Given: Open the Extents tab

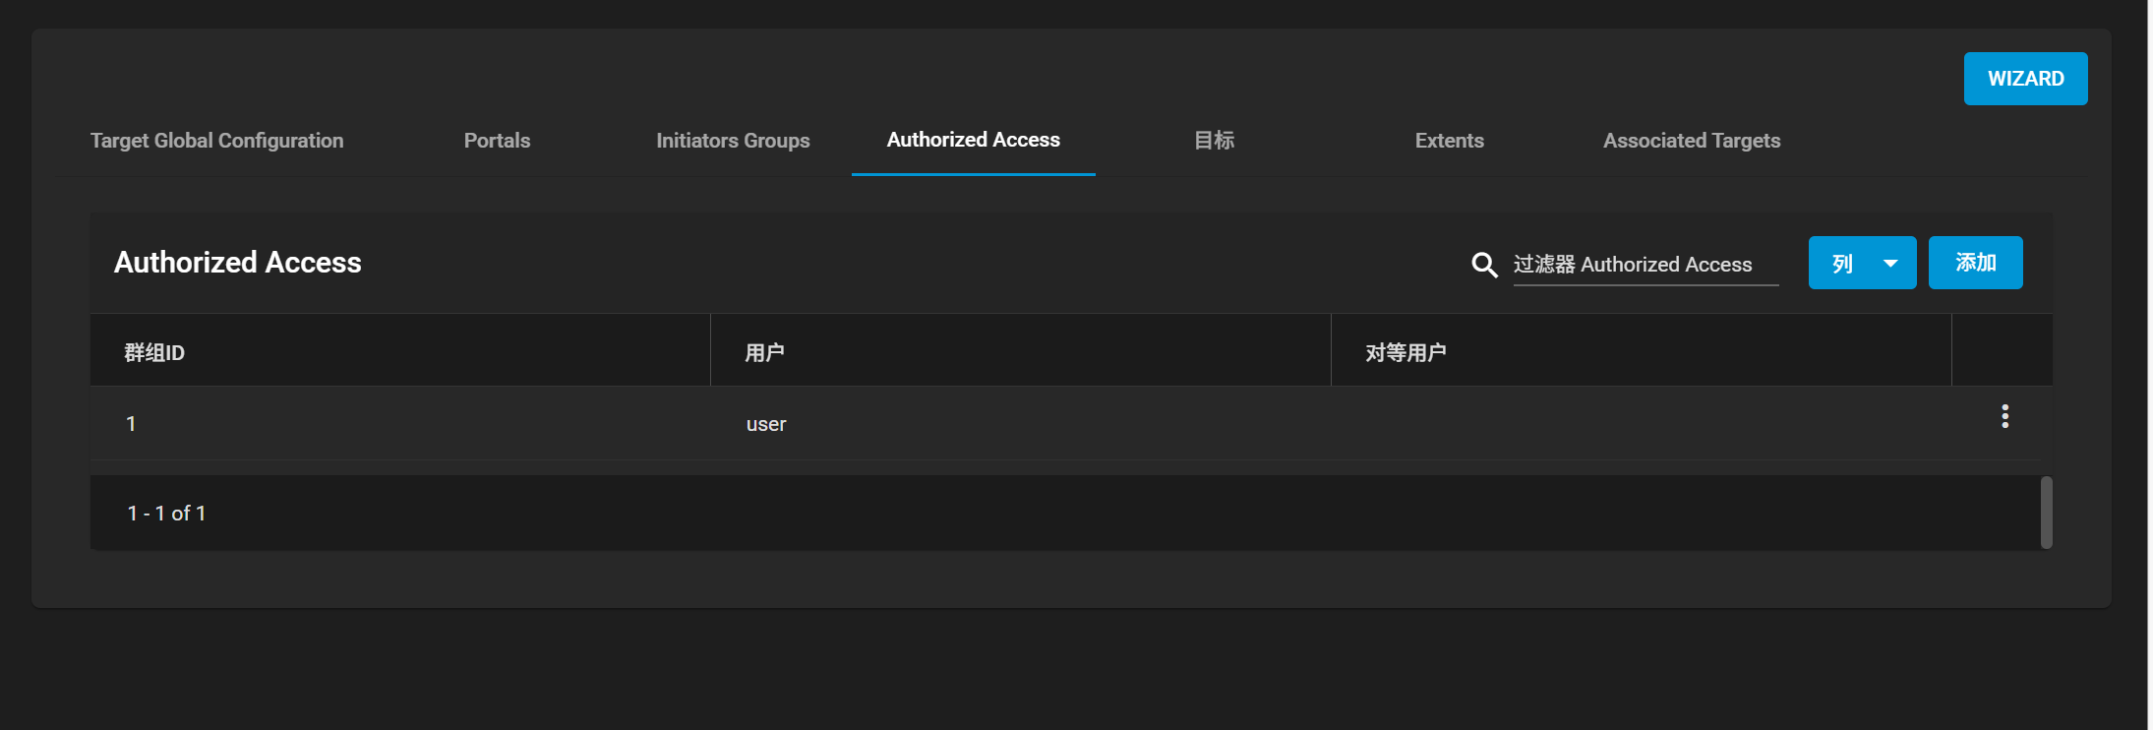Looking at the screenshot, I should coord(1449,141).
